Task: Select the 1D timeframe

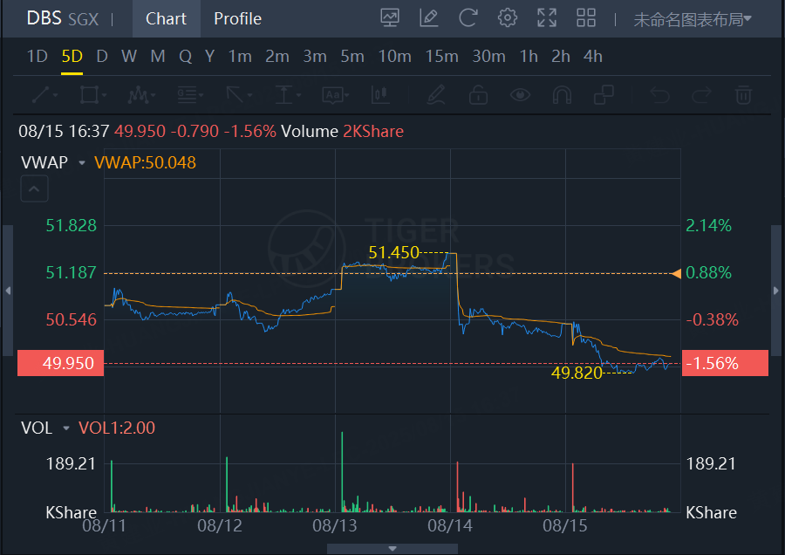Action: click(x=37, y=56)
